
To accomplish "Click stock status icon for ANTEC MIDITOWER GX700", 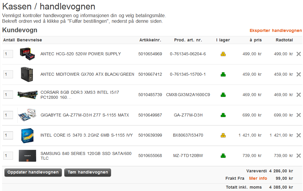I will (x=223, y=74).
